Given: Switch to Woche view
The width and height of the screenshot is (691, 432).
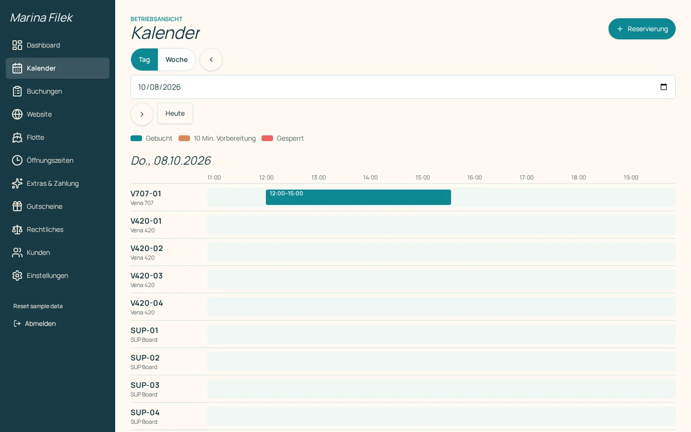Looking at the screenshot, I should click(x=177, y=60).
